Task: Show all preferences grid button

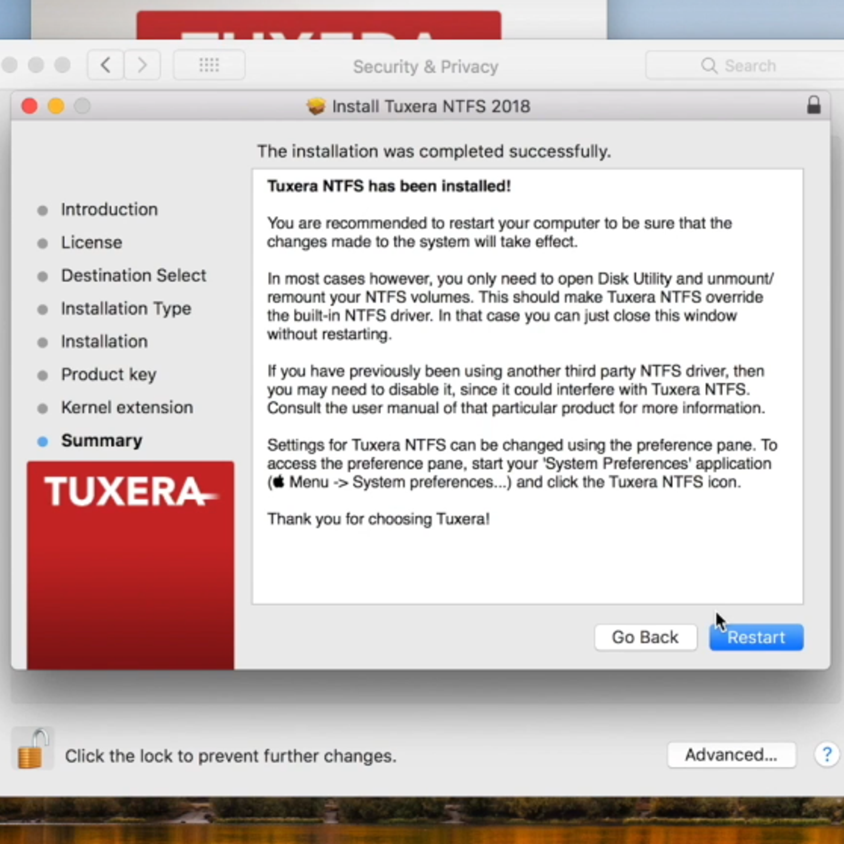Action: (x=209, y=65)
